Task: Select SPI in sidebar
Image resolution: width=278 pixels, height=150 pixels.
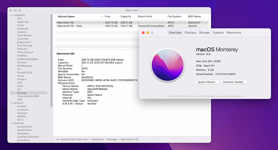Action: pyautogui.click(x=19, y=90)
